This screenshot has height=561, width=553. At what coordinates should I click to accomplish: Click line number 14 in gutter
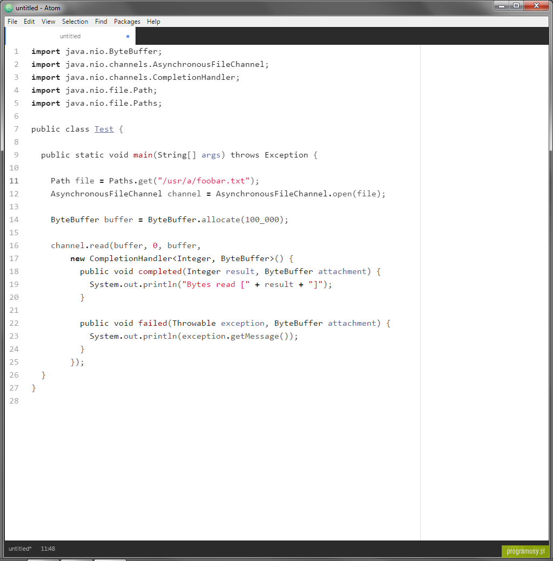[x=14, y=220]
